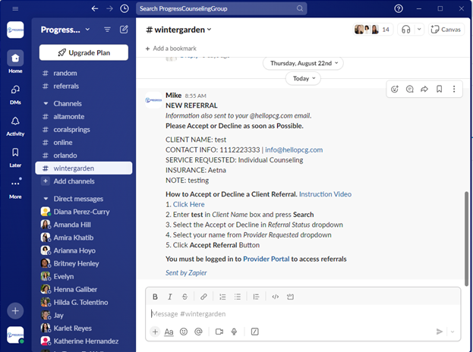This screenshot has height=352, width=473.
Task: Open Activity tab in left rail
Action: coord(15,125)
